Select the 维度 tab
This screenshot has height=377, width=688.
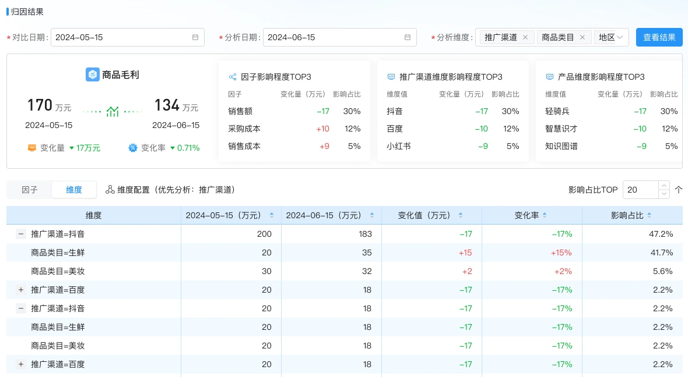[73, 190]
